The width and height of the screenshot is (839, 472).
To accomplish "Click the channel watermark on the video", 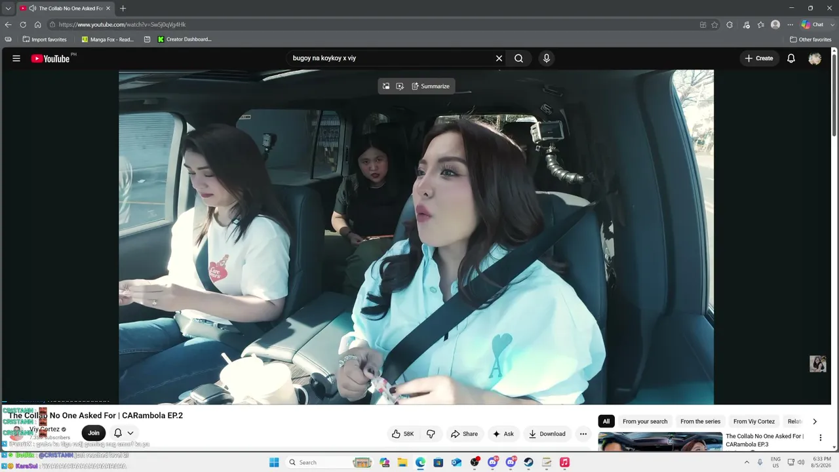I will [x=818, y=364].
